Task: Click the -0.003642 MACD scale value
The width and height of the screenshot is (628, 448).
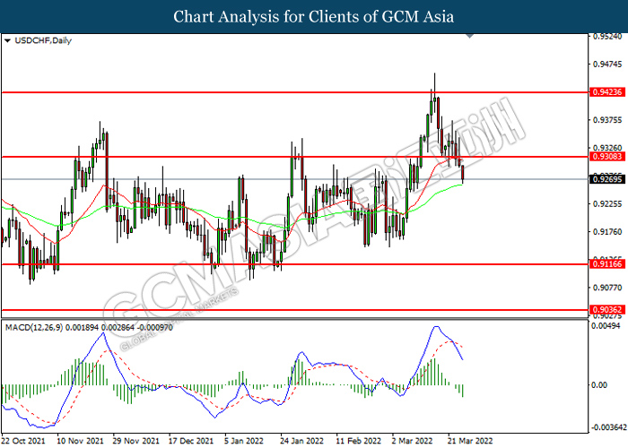Action: [608, 427]
